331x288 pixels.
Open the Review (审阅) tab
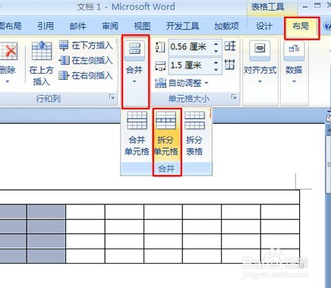[x=110, y=26]
